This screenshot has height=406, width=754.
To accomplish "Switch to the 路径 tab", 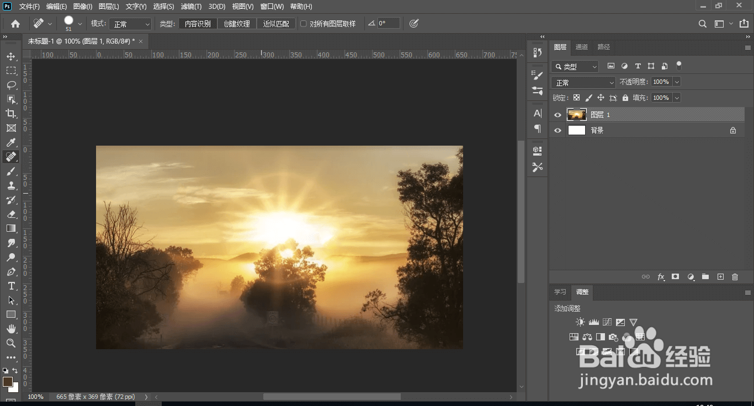I will [604, 47].
